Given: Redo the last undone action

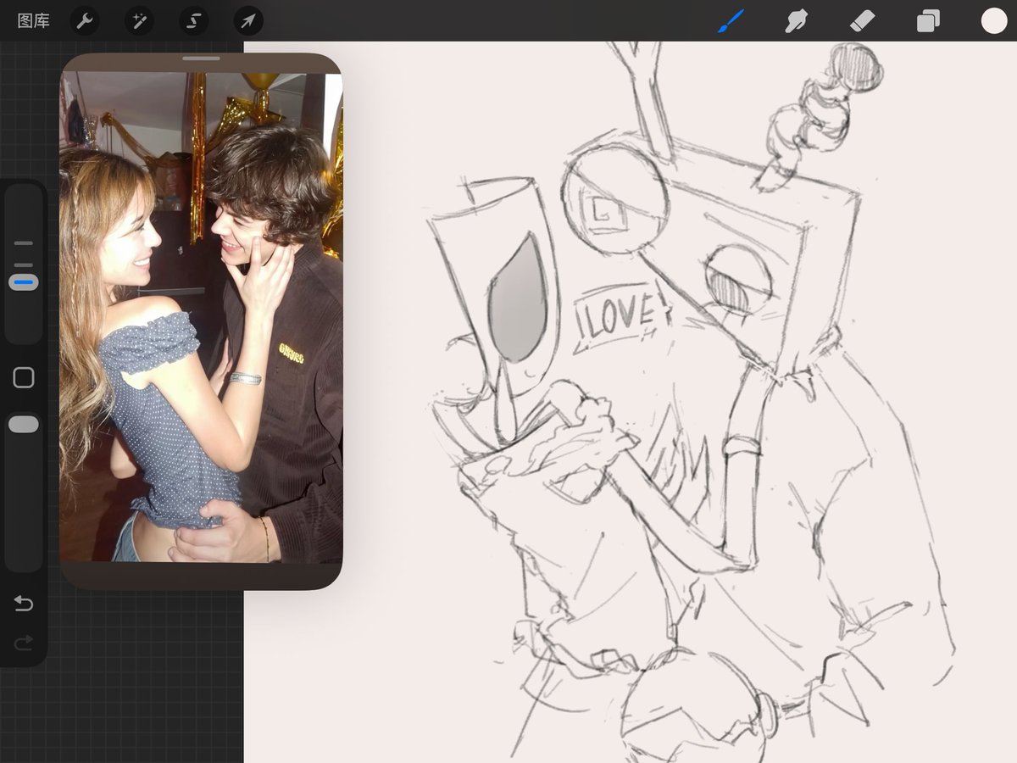Looking at the screenshot, I should point(24,643).
